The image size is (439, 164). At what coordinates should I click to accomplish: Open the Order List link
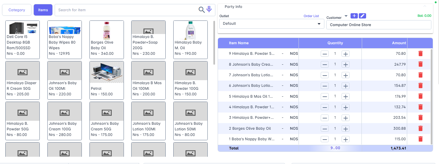[x=311, y=16]
